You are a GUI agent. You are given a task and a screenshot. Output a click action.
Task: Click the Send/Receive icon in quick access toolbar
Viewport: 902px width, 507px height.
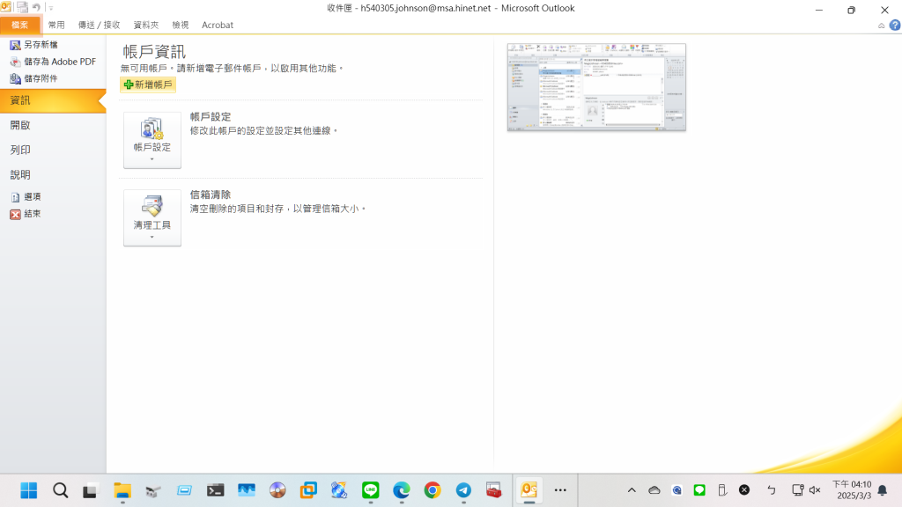pos(22,7)
